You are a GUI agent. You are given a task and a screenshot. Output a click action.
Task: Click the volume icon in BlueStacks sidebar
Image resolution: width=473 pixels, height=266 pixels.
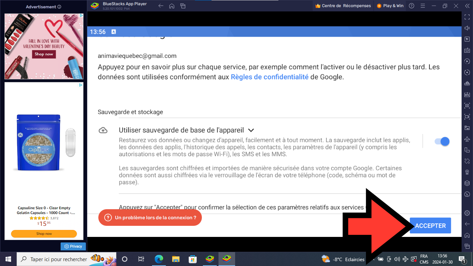click(x=467, y=28)
